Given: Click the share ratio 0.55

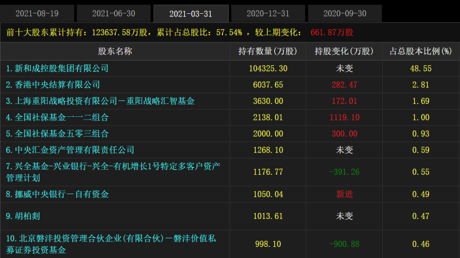Looking at the screenshot, I should (421, 172).
